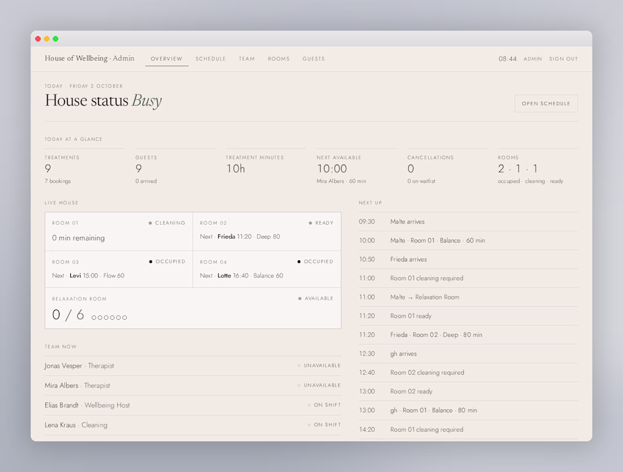This screenshot has width=623, height=472.
Task: Click the 09:30 Malte arrives entry
Action: (x=468, y=221)
